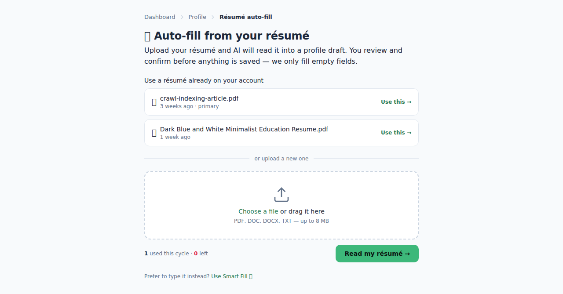Click the sparkle icon beside the Auto-fill heading
Screen dimensions: 563x294
[x=147, y=36]
